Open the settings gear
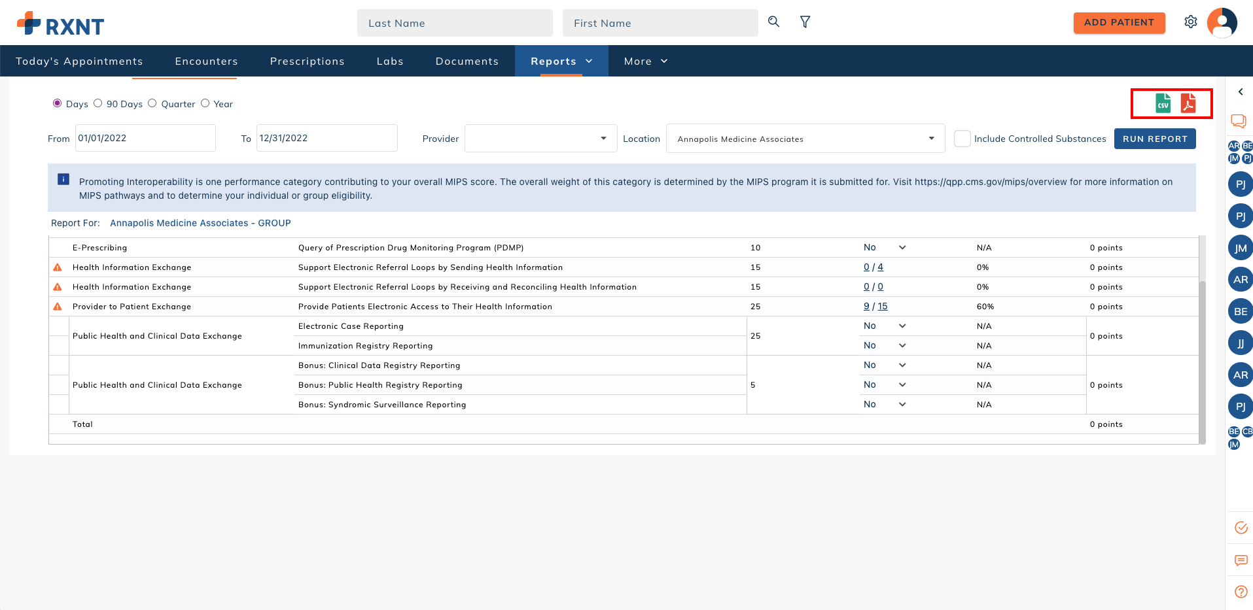The width and height of the screenshot is (1253, 610). tap(1191, 22)
